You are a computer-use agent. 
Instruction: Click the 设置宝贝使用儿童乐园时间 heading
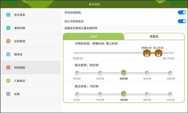(81, 28)
